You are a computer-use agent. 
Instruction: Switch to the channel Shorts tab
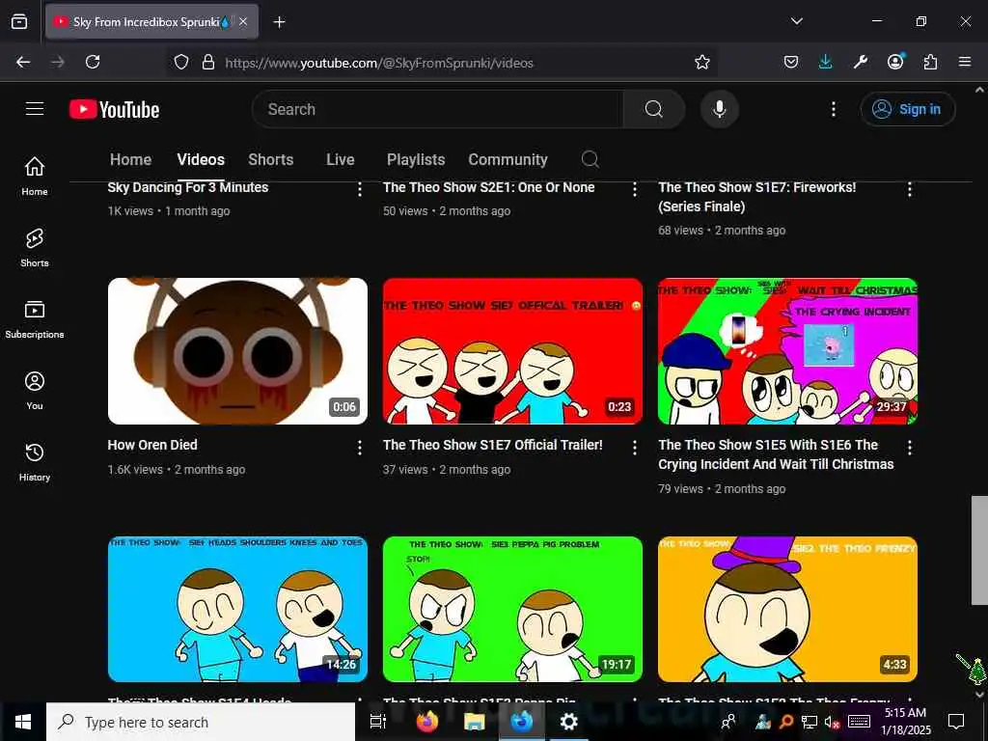pos(271,159)
